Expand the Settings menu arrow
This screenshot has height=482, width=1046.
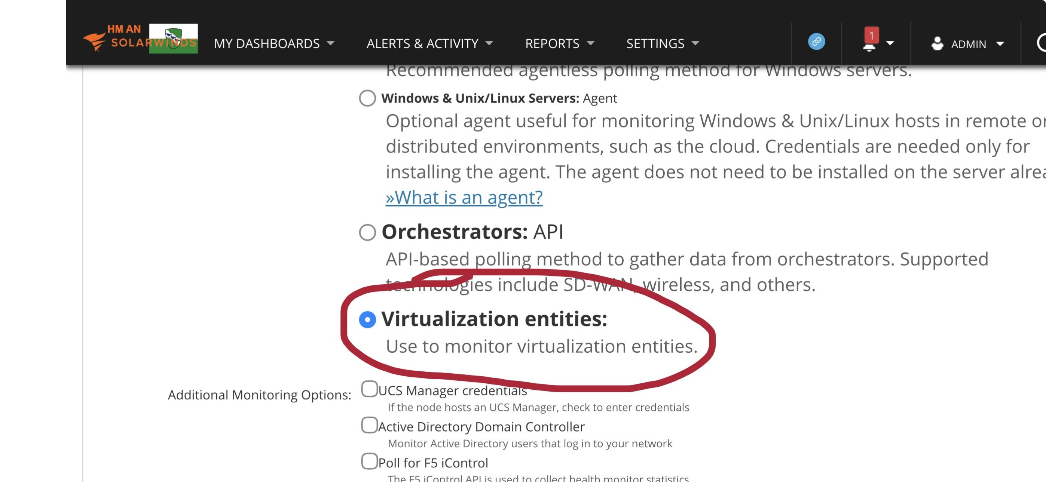tap(695, 43)
